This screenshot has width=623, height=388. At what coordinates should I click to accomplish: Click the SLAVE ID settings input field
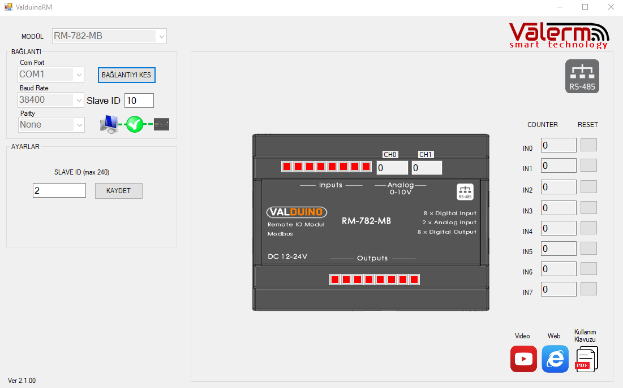59,191
